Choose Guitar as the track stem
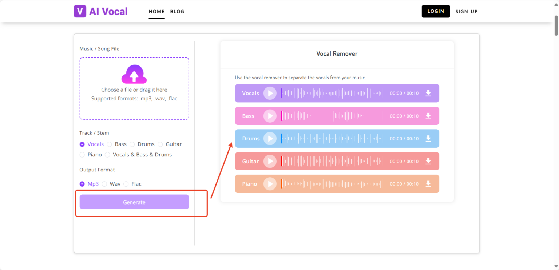 (160, 144)
